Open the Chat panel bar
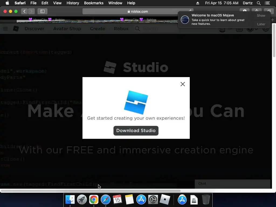 coord(232,184)
